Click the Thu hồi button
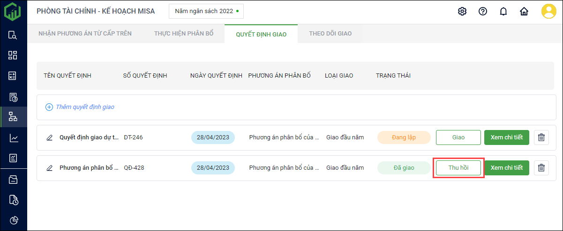 (458, 168)
